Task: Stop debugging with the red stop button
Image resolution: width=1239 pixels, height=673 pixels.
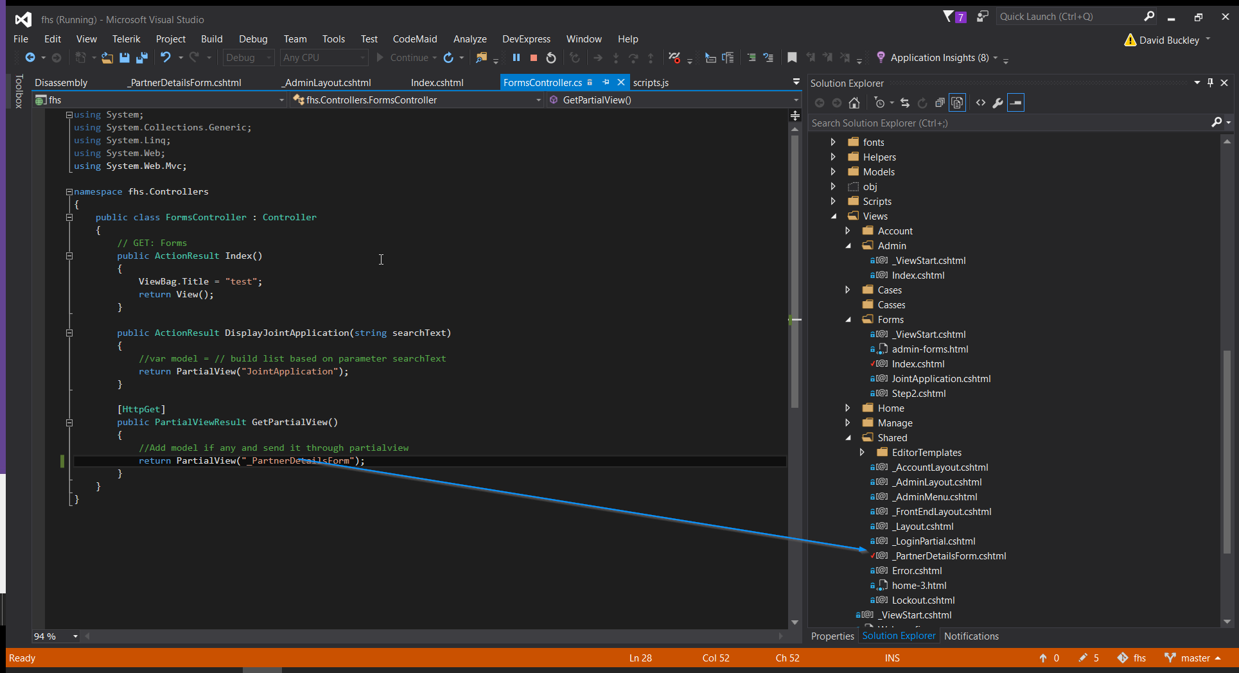Action: (x=533, y=58)
